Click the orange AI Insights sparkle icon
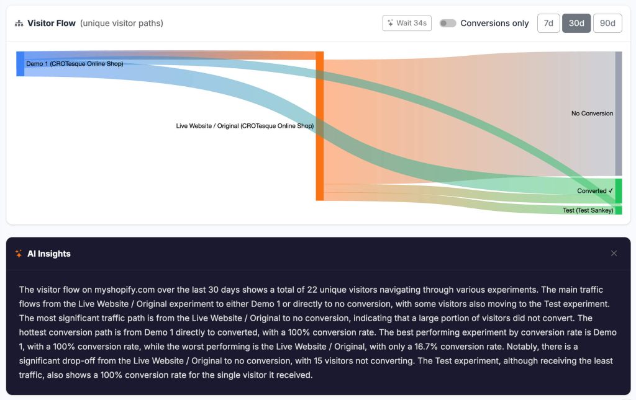The width and height of the screenshot is (636, 400). pyautogui.click(x=19, y=254)
